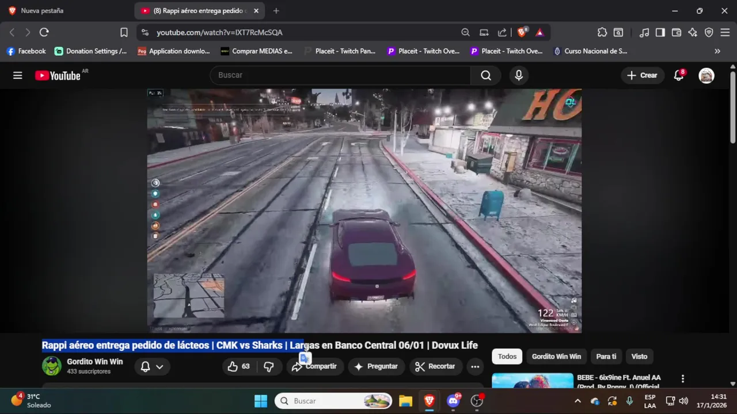Screen dimensions: 737x414
Task: Dislike the video with thumbs down
Action: pos(269,366)
